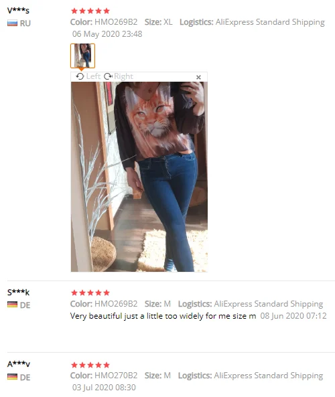Click the Size XL label in first review
The image size is (335, 397).
coord(158,22)
